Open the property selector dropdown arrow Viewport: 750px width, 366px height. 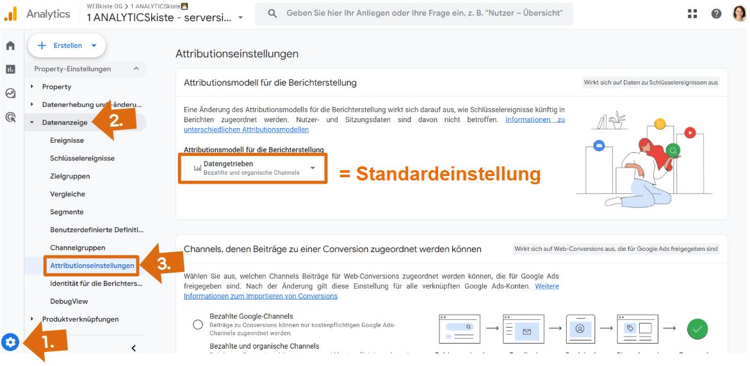[x=241, y=18]
